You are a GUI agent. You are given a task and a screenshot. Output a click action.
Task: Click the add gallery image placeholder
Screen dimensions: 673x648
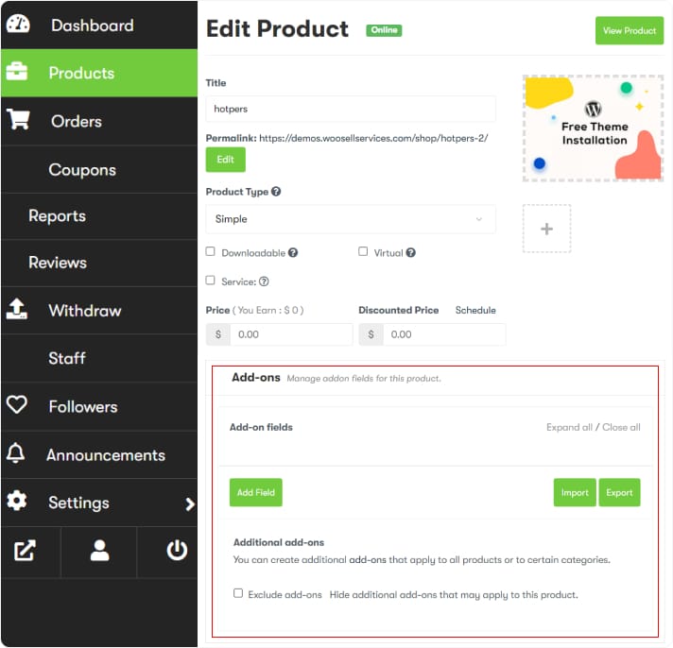(546, 229)
